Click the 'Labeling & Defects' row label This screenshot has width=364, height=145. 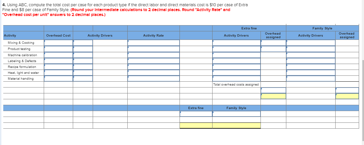[22, 61]
